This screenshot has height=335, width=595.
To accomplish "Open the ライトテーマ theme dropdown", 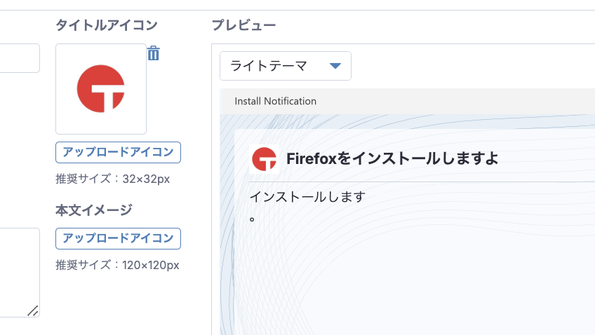I will point(285,66).
